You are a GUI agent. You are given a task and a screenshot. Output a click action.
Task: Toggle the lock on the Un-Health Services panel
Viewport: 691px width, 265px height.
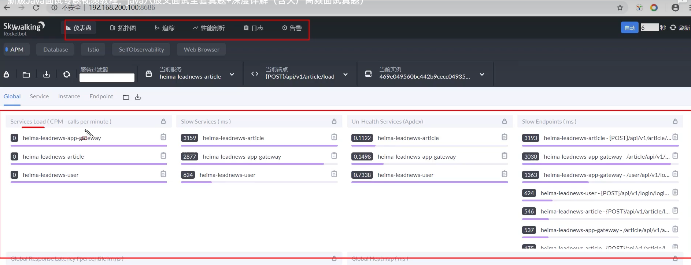pos(505,121)
